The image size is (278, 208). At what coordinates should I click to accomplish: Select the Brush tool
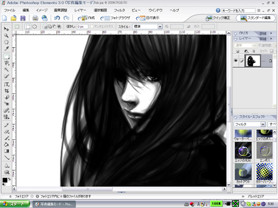(x=7, y=138)
